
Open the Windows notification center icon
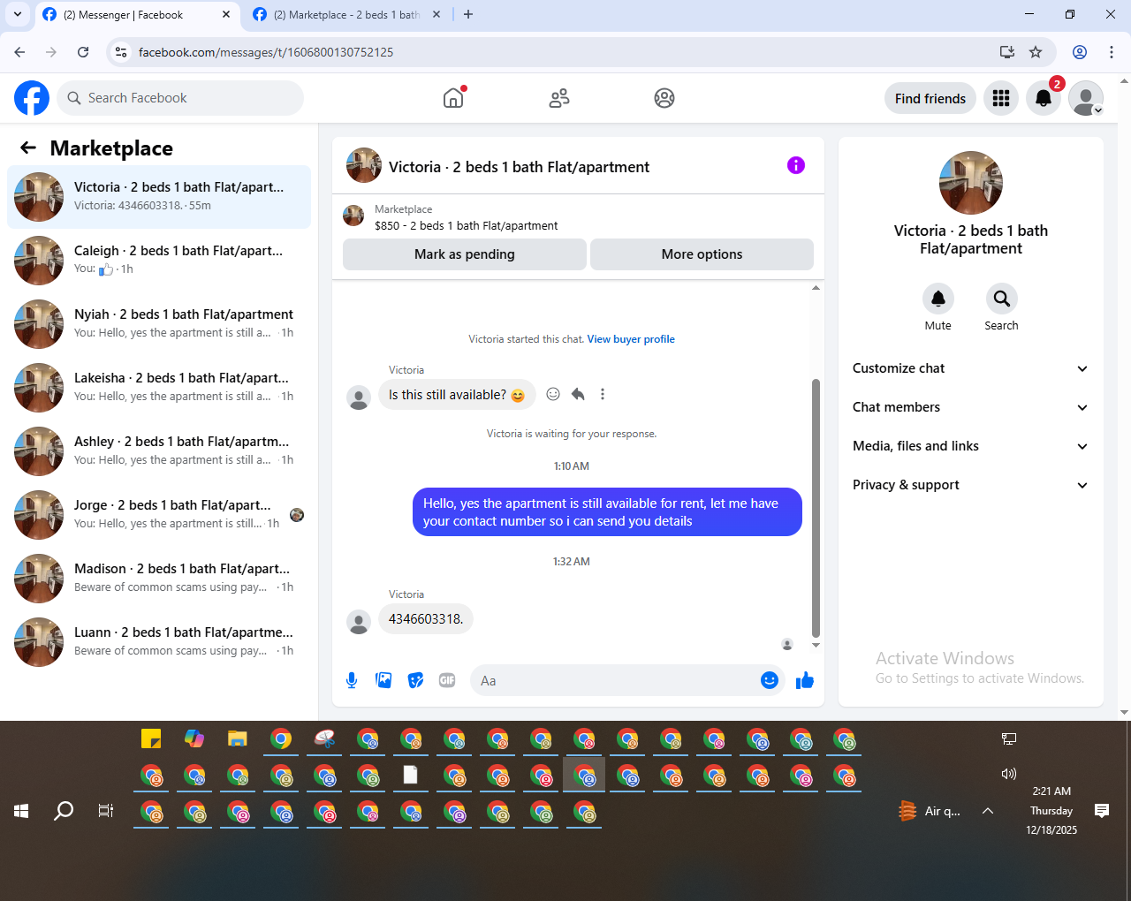point(1102,811)
